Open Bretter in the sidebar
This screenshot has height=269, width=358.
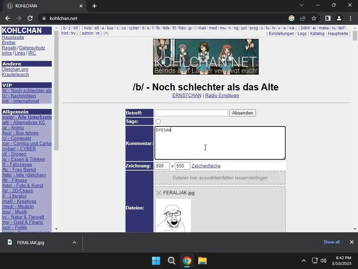(x=9, y=42)
